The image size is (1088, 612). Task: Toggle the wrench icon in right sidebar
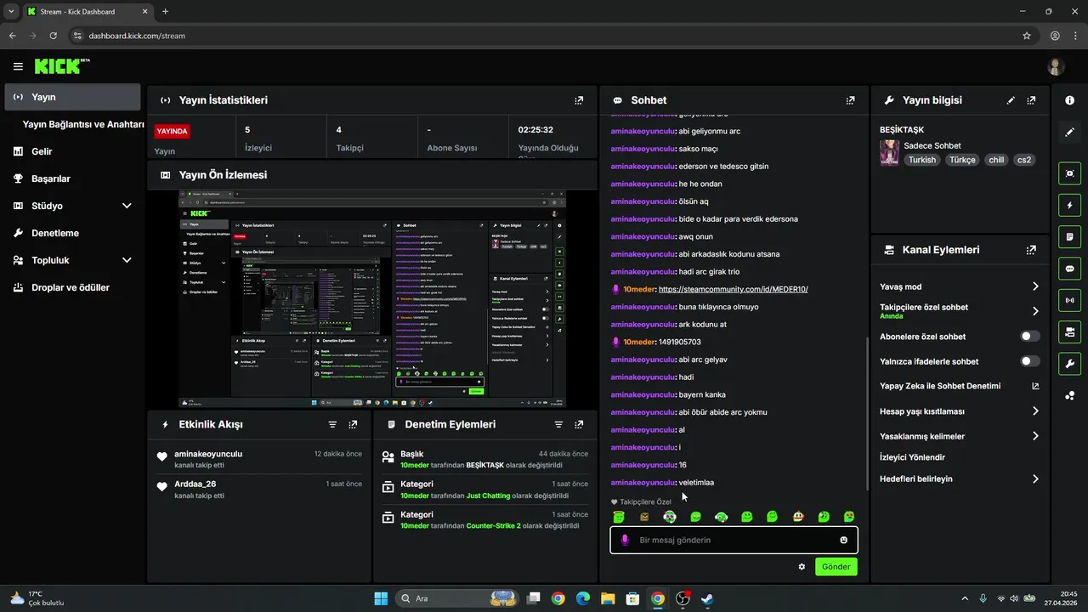[x=1069, y=363]
